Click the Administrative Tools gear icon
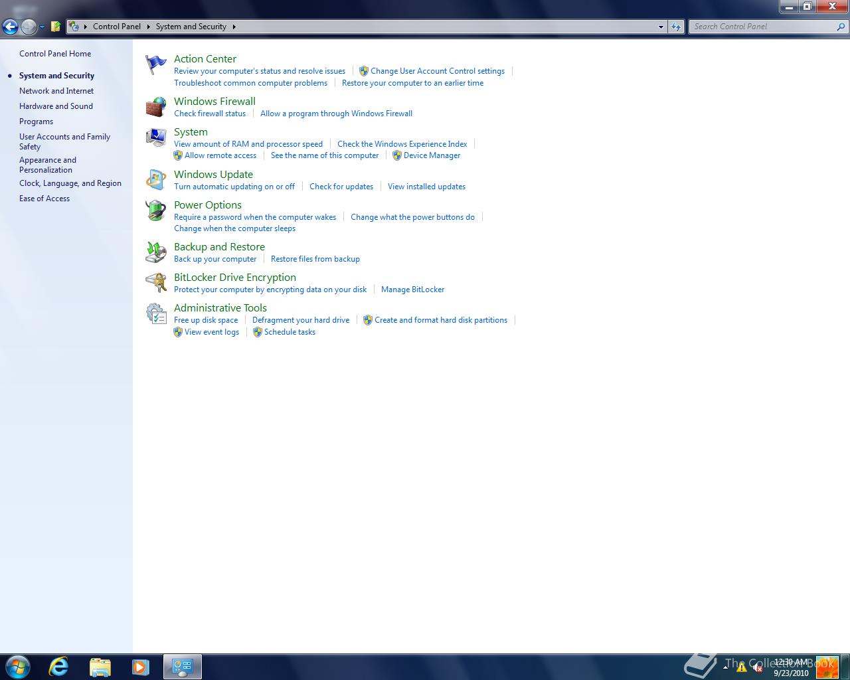Screen dimensions: 850x680 pyautogui.click(x=155, y=313)
